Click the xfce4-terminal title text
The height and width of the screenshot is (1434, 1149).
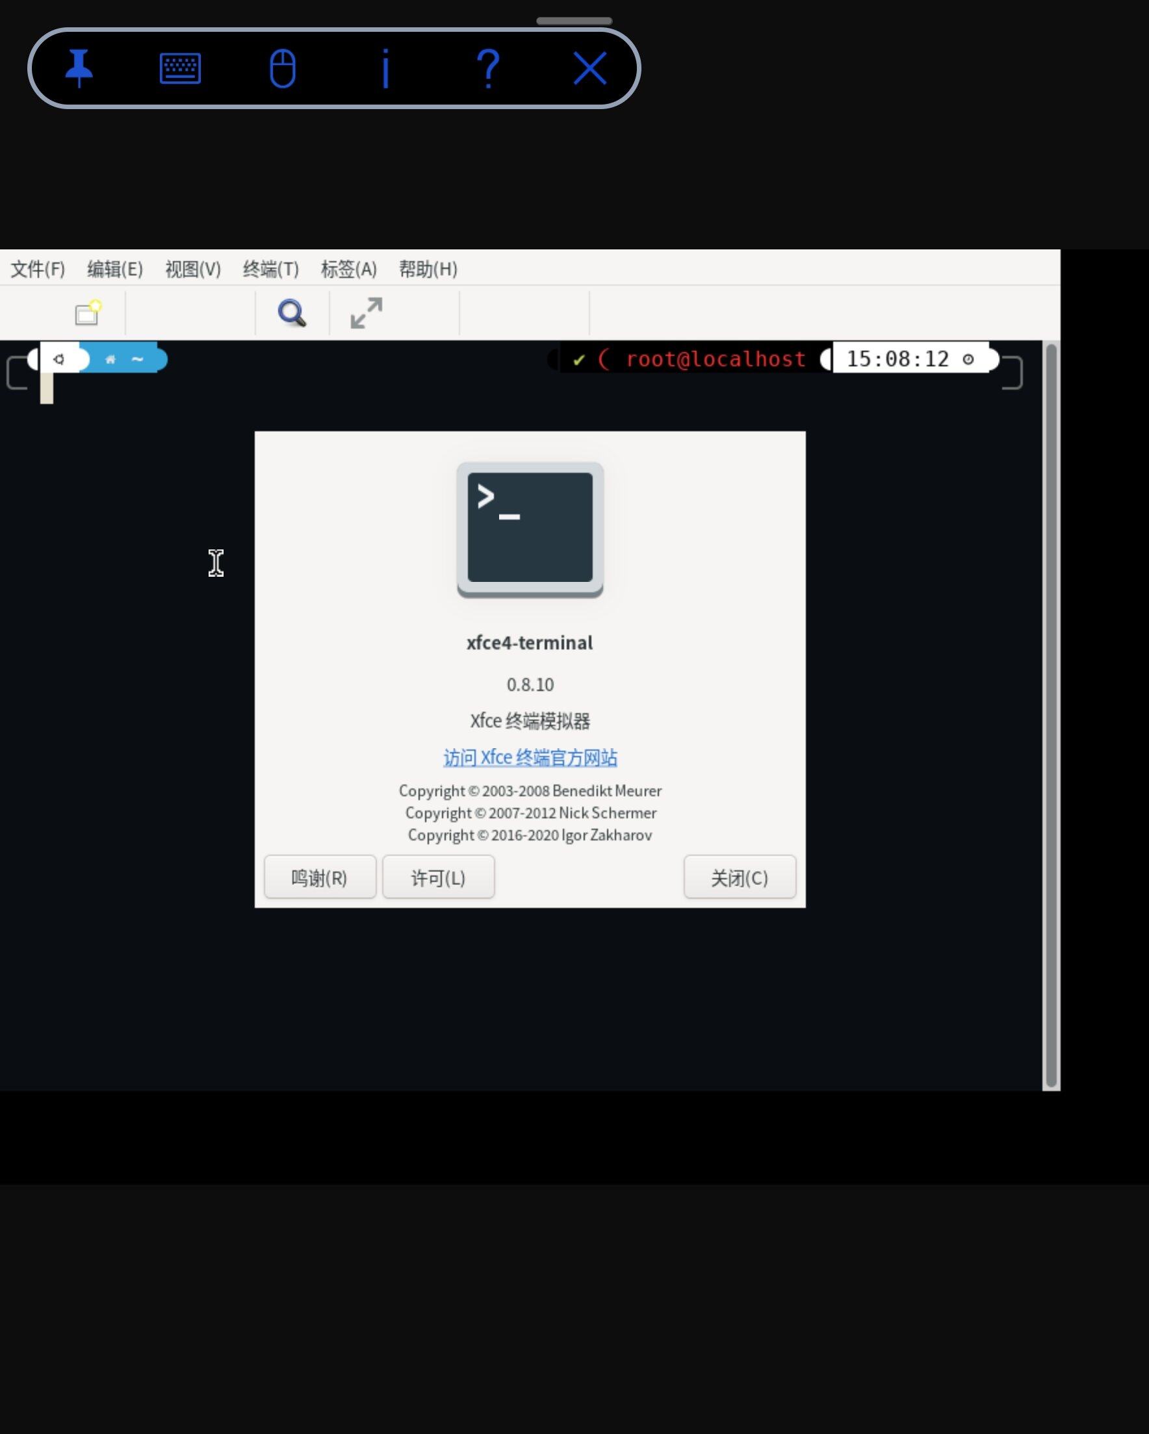tap(529, 642)
